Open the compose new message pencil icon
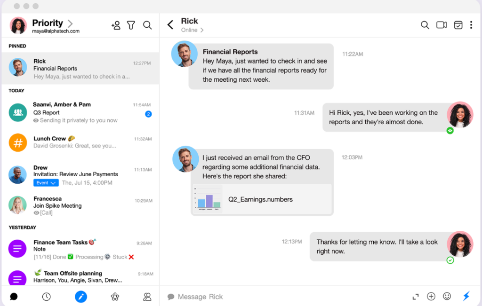The width and height of the screenshot is (482, 306). pos(80,297)
